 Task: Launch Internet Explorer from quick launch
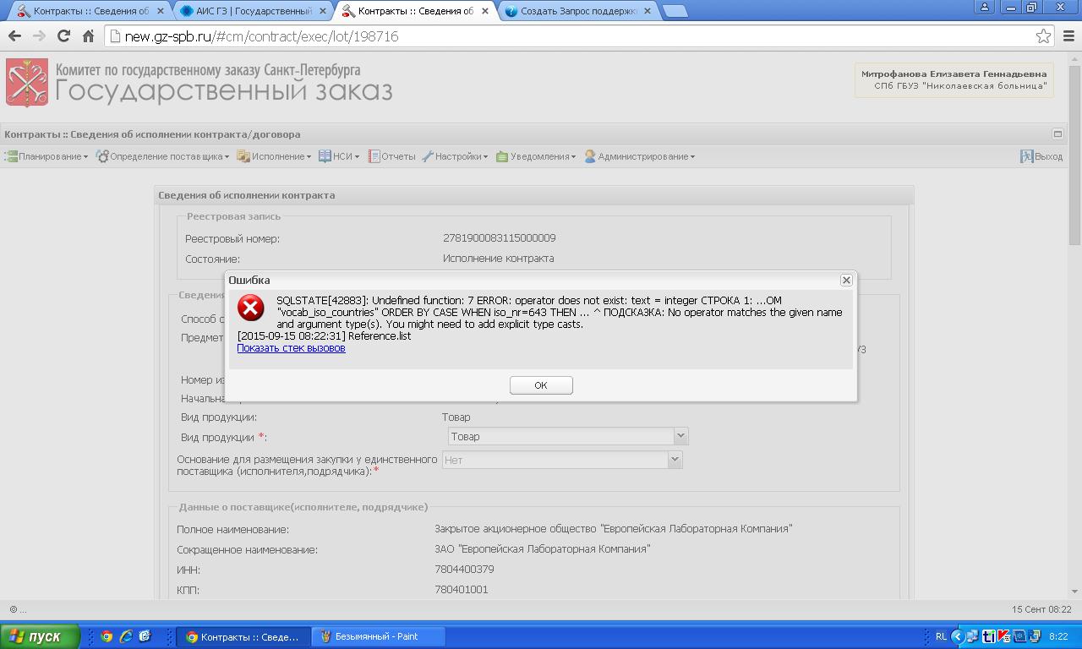click(126, 636)
